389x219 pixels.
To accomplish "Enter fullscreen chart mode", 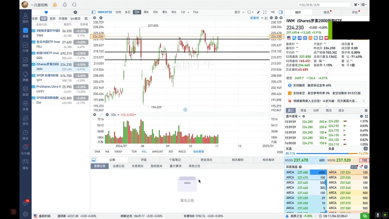I will click(x=265, y=12).
